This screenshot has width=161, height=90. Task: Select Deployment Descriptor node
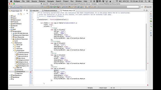(x=21, y=35)
